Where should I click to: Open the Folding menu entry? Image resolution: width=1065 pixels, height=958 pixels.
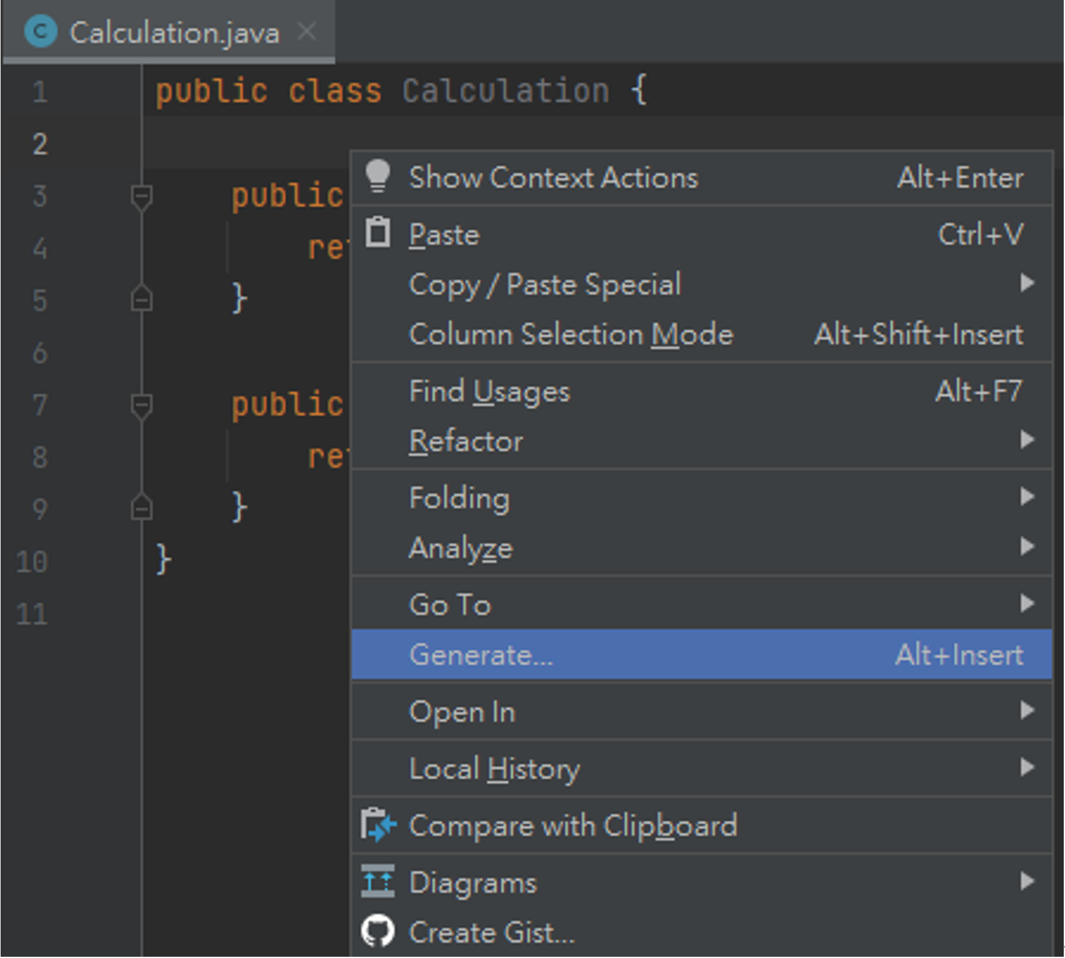tap(459, 498)
